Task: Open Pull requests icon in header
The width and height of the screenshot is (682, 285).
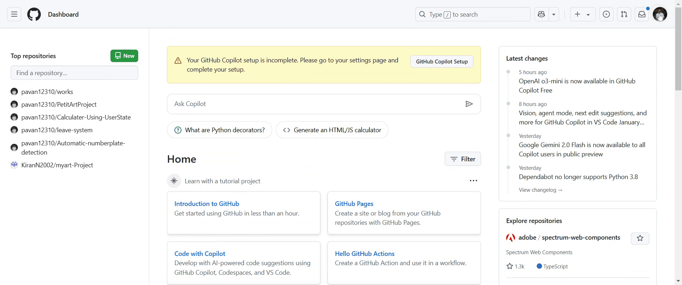Action: tap(624, 14)
